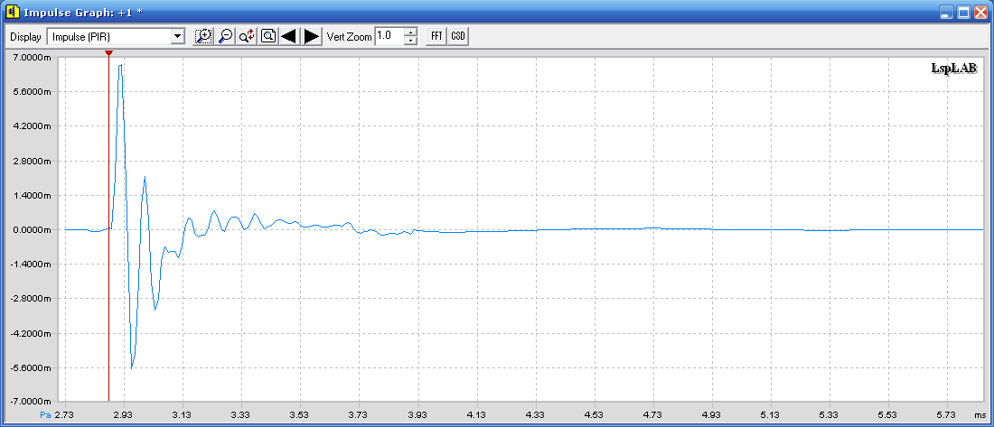Click the speaker icon in title bar
Viewport: 994px width, 427px height.
coord(12,12)
